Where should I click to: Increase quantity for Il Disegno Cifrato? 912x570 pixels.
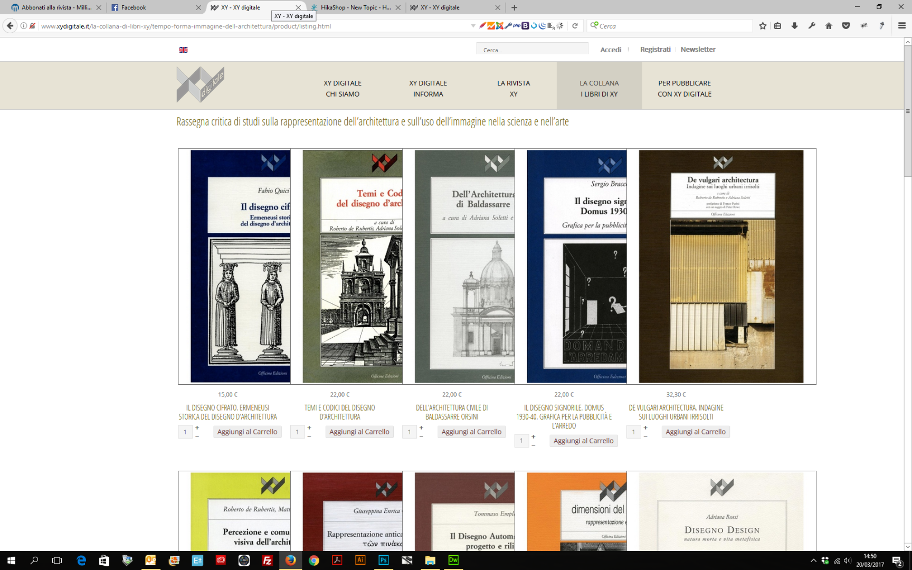pos(197,427)
